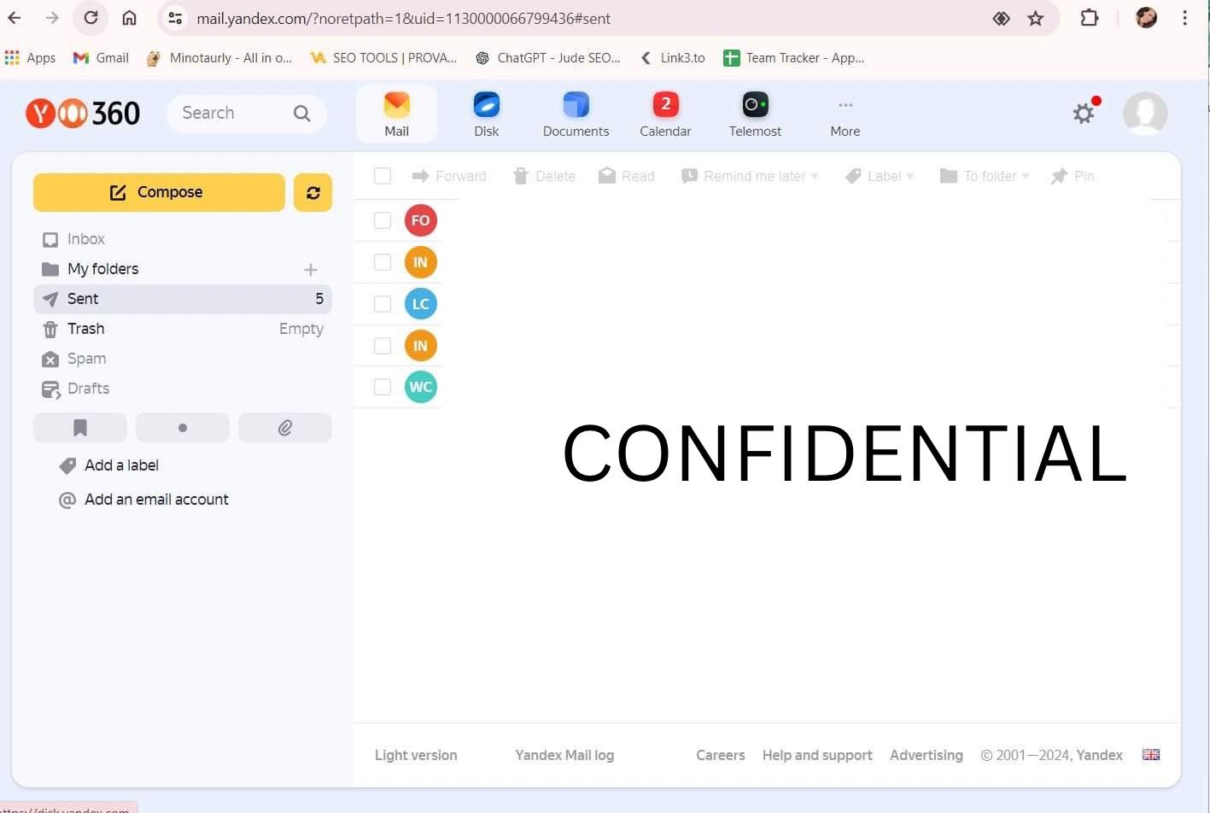Open Yandex Disk app
The width and height of the screenshot is (1210, 813).
tap(487, 114)
